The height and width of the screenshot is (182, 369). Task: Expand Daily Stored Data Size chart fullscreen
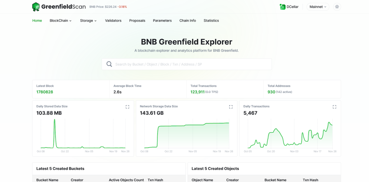click(x=127, y=107)
